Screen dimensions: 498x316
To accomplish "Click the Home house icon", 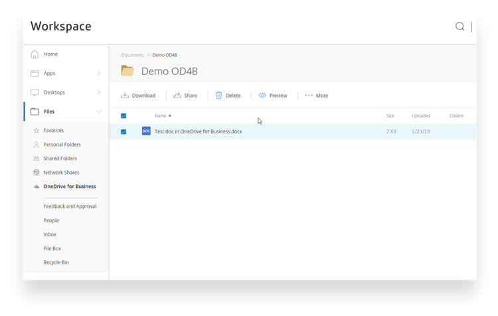I will (x=35, y=54).
